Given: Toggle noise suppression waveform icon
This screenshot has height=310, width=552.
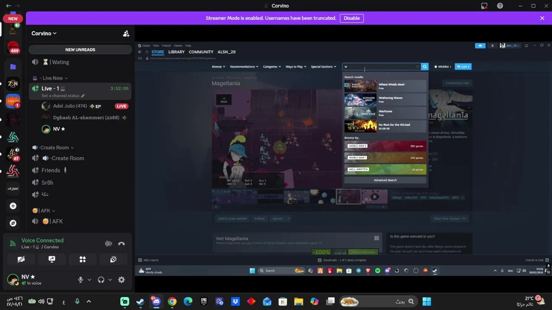Looking at the screenshot, I should (x=108, y=244).
